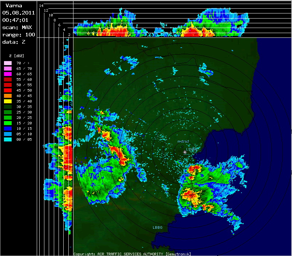292x256 pixels.
Task: Click the data: Z label
Action: 14,42
